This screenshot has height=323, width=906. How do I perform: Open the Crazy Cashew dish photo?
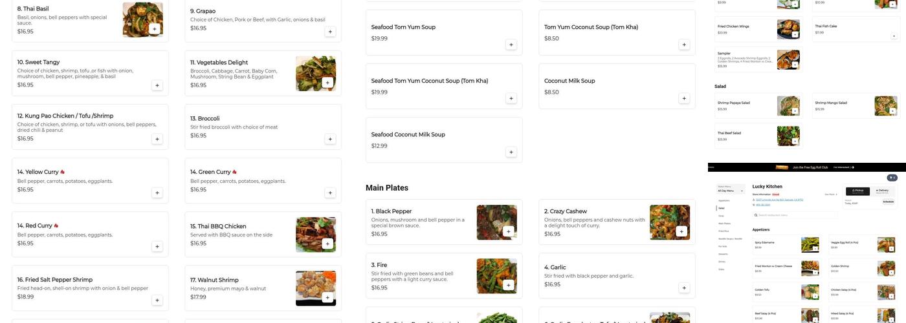pyautogui.click(x=669, y=222)
